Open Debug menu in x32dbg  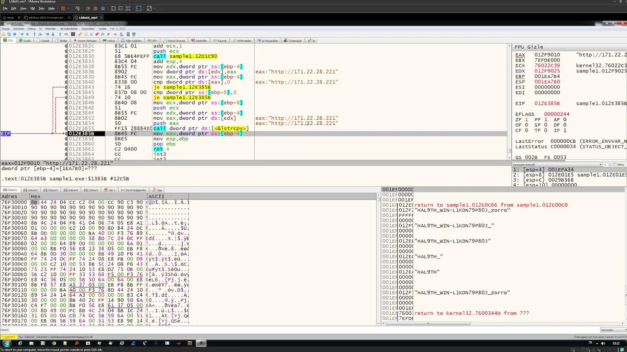coord(31,29)
